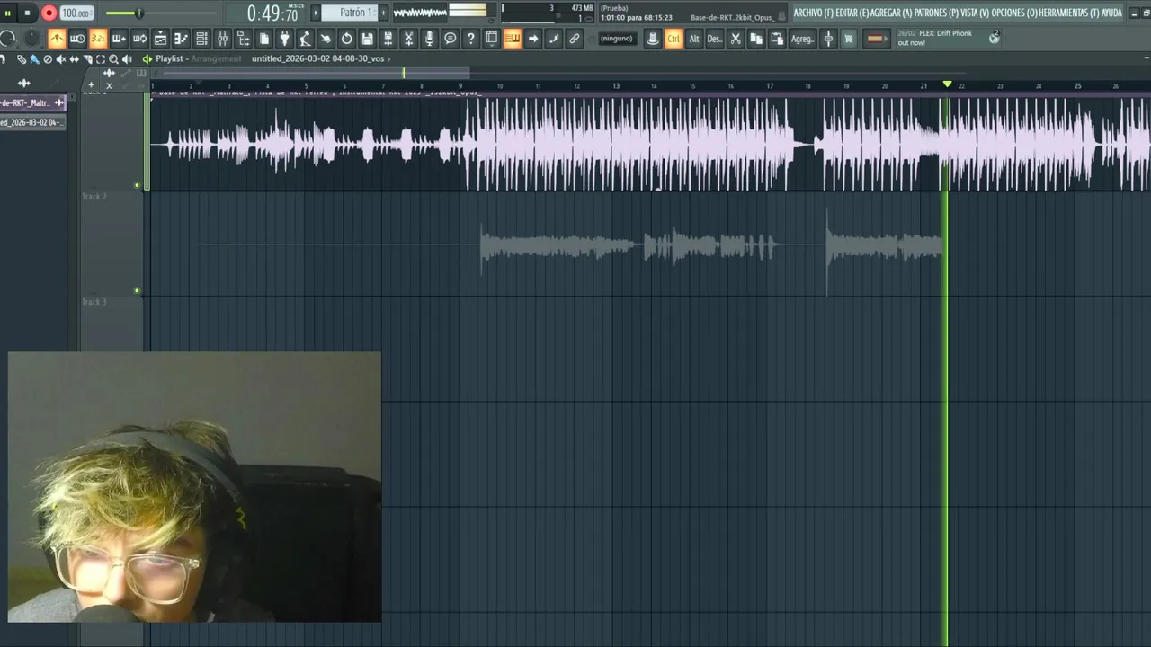Toggle the metronome icon
1151x647 pixels.
coord(57,39)
